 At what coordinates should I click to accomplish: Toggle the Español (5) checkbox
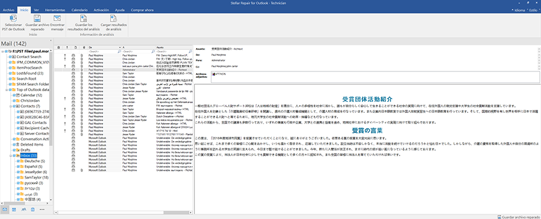(18, 167)
